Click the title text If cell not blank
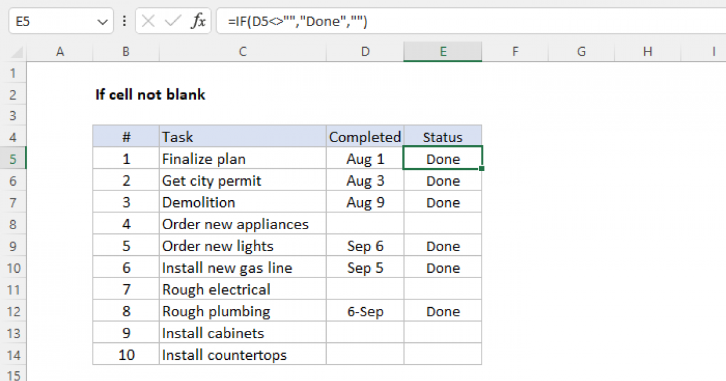 coord(151,94)
